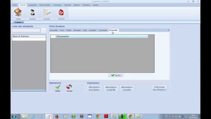Open the Paiements menu
This screenshot has width=211, height=119.
point(67,5)
